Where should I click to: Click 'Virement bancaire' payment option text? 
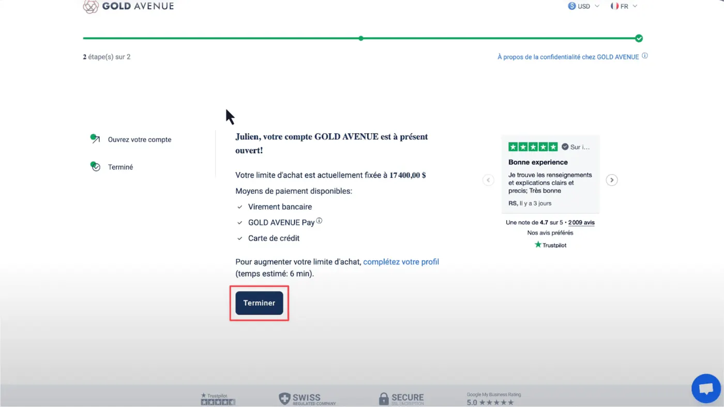coord(280,207)
